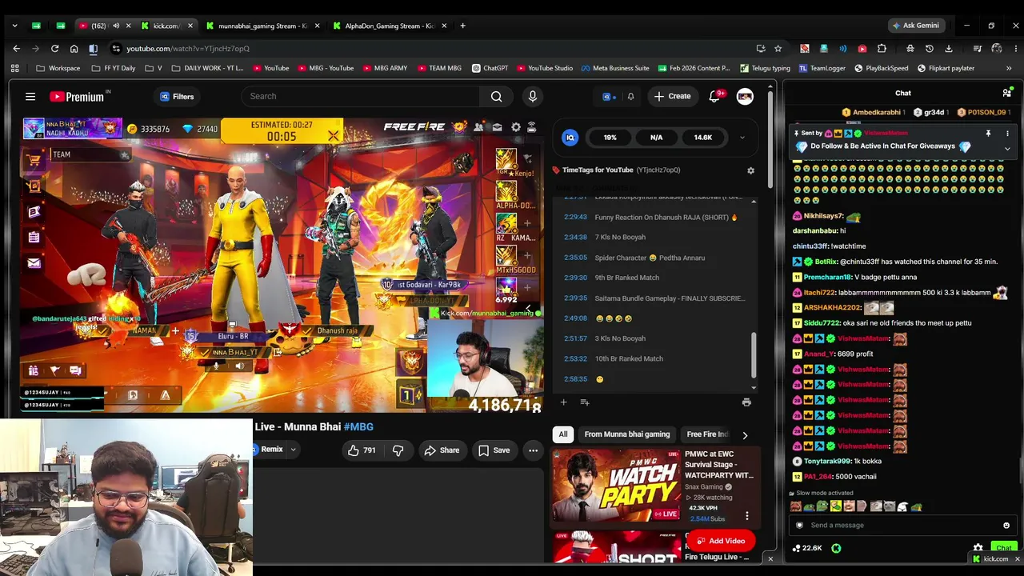Open Kick chat settings gear
Image resolution: width=1024 pixels, height=576 pixels.
tap(978, 549)
